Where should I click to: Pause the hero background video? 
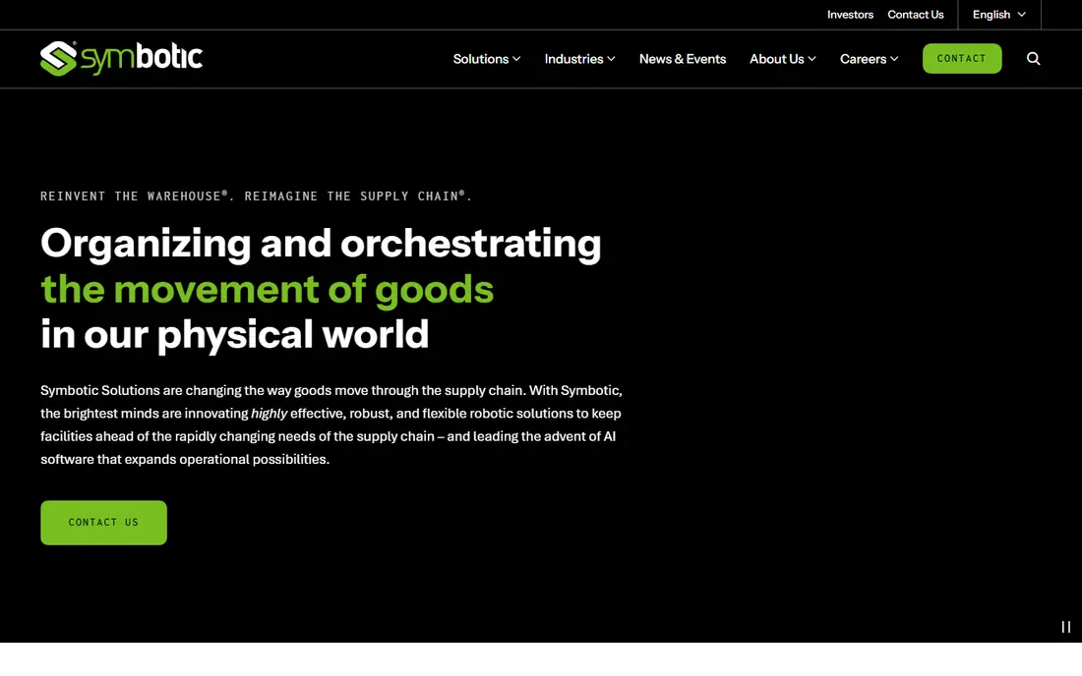click(x=1065, y=627)
